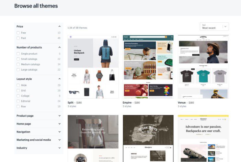This screenshot has height=162, width=241.
Task: Collapse the Number of products section
Action: tap(59, 47)
